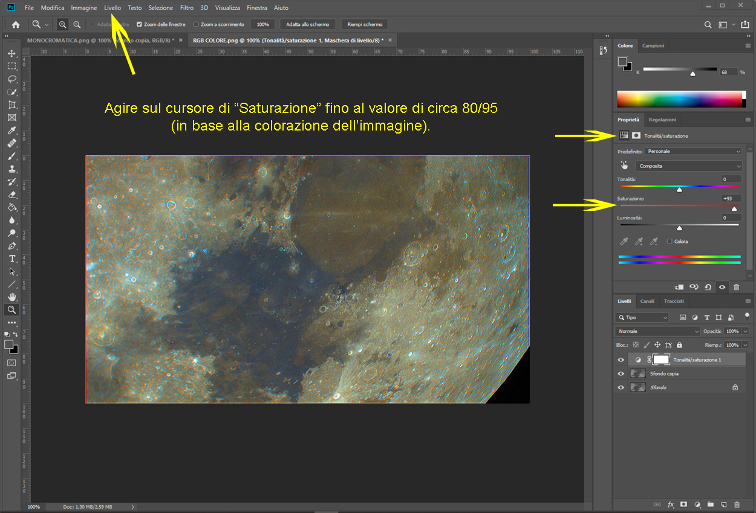The image size is (756, 513).
Task: Create a new layer via the Layers panel icon
Action: click(723, 504)
